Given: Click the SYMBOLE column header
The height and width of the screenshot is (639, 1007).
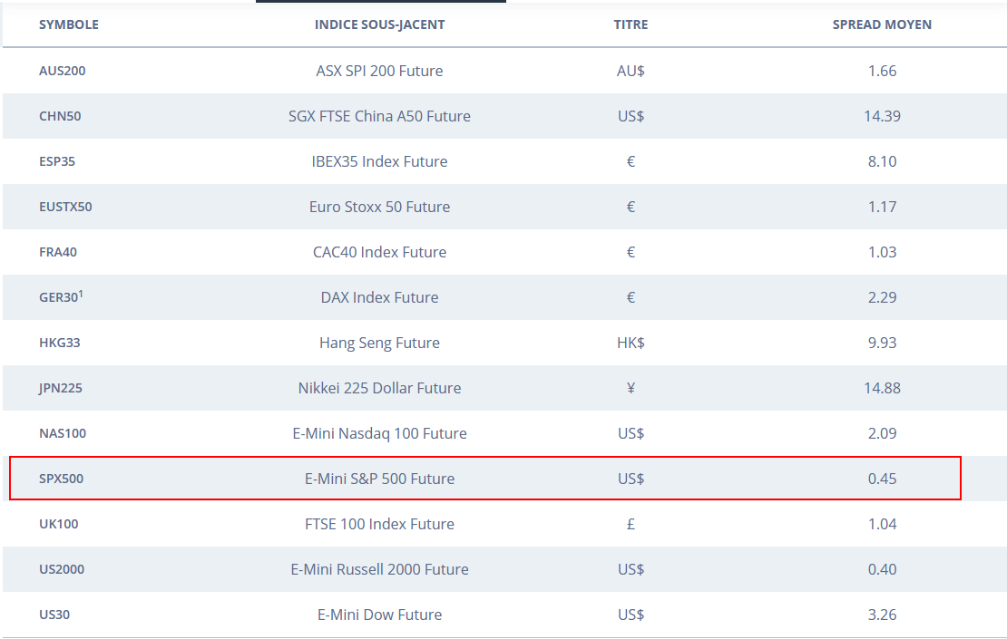Looking at the screenshot, I should coord(68,24).
